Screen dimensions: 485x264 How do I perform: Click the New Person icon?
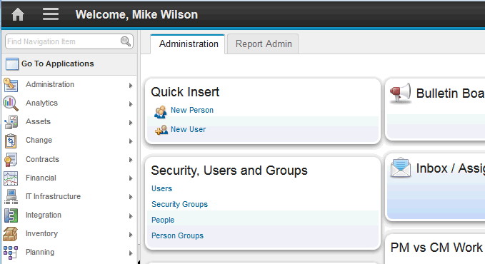click(x=161, y=111)
